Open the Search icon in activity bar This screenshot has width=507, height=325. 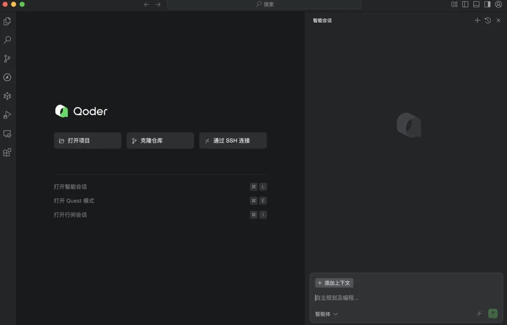(x=7, y=40)
